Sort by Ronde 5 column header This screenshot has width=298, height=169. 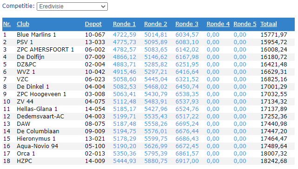click(245, 24)
